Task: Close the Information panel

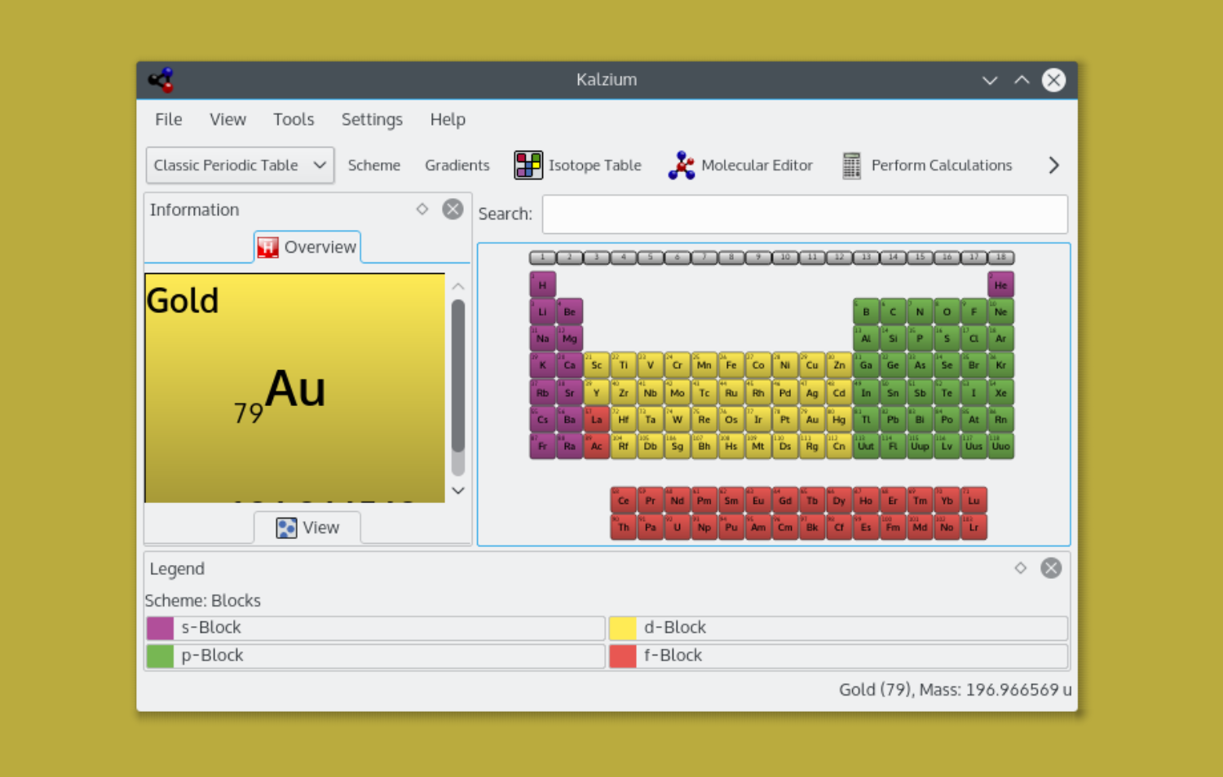Action: (x=453, y=210)
